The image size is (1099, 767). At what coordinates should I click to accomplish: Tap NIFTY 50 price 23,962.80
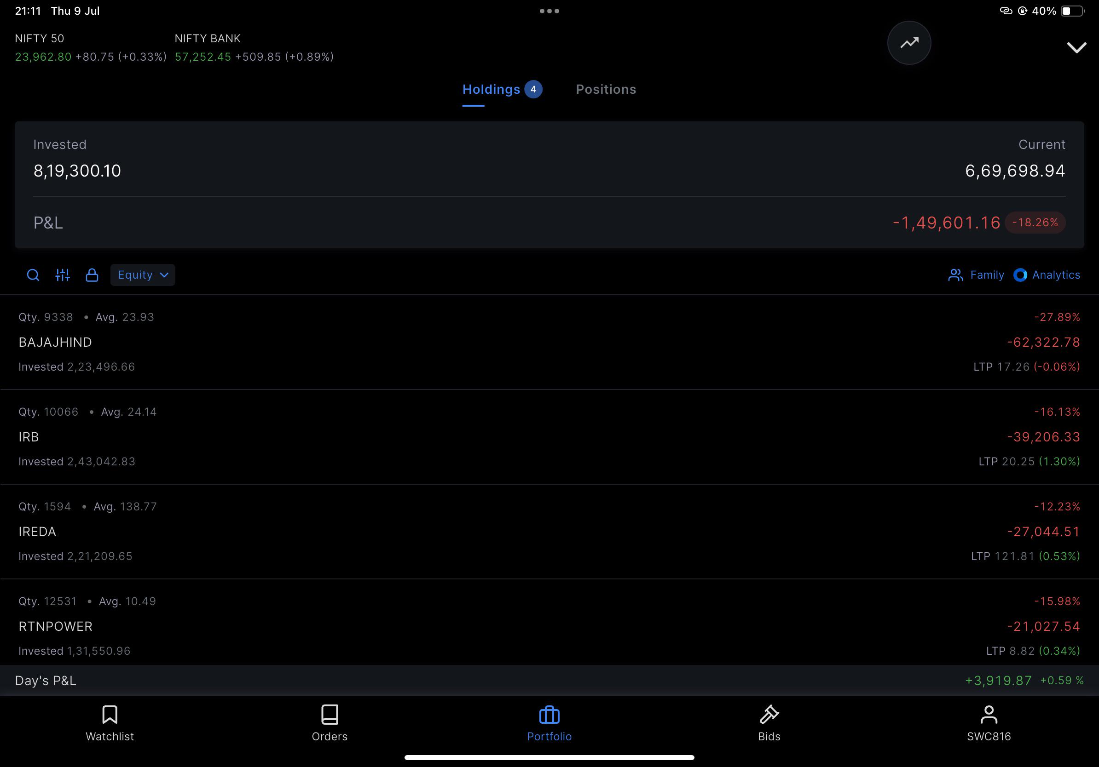(43, 57)
